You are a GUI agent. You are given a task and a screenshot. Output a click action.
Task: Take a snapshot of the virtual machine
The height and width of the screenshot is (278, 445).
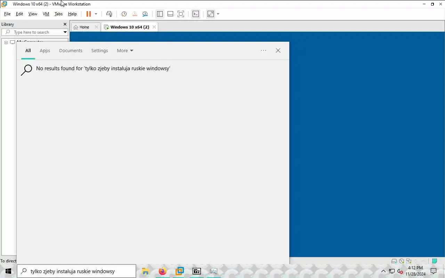pyautogui.click(x=124, y=14)
